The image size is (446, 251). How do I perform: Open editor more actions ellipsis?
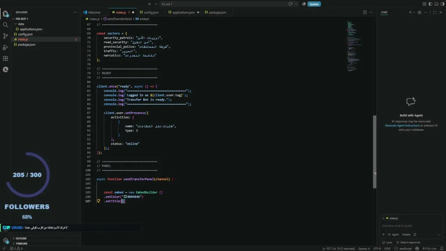372,12
